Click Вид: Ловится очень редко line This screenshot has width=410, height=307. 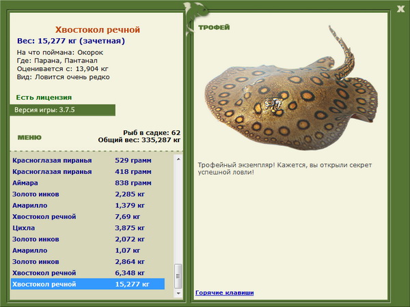coord(64,77)
